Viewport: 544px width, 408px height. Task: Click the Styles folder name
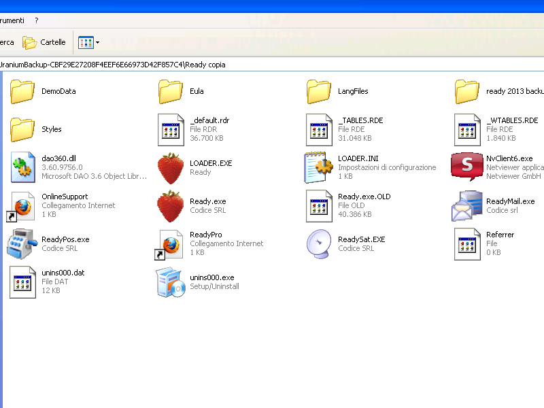pyautogui.click(x=52, y=129)
